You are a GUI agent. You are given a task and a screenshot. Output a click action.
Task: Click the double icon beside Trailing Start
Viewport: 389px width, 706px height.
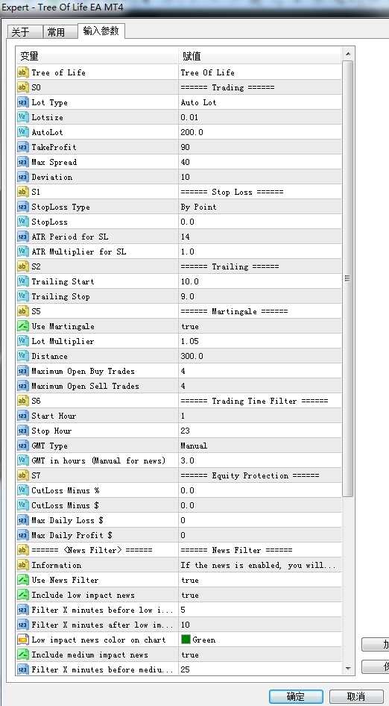pyautogui.click(x=22, y=282)
